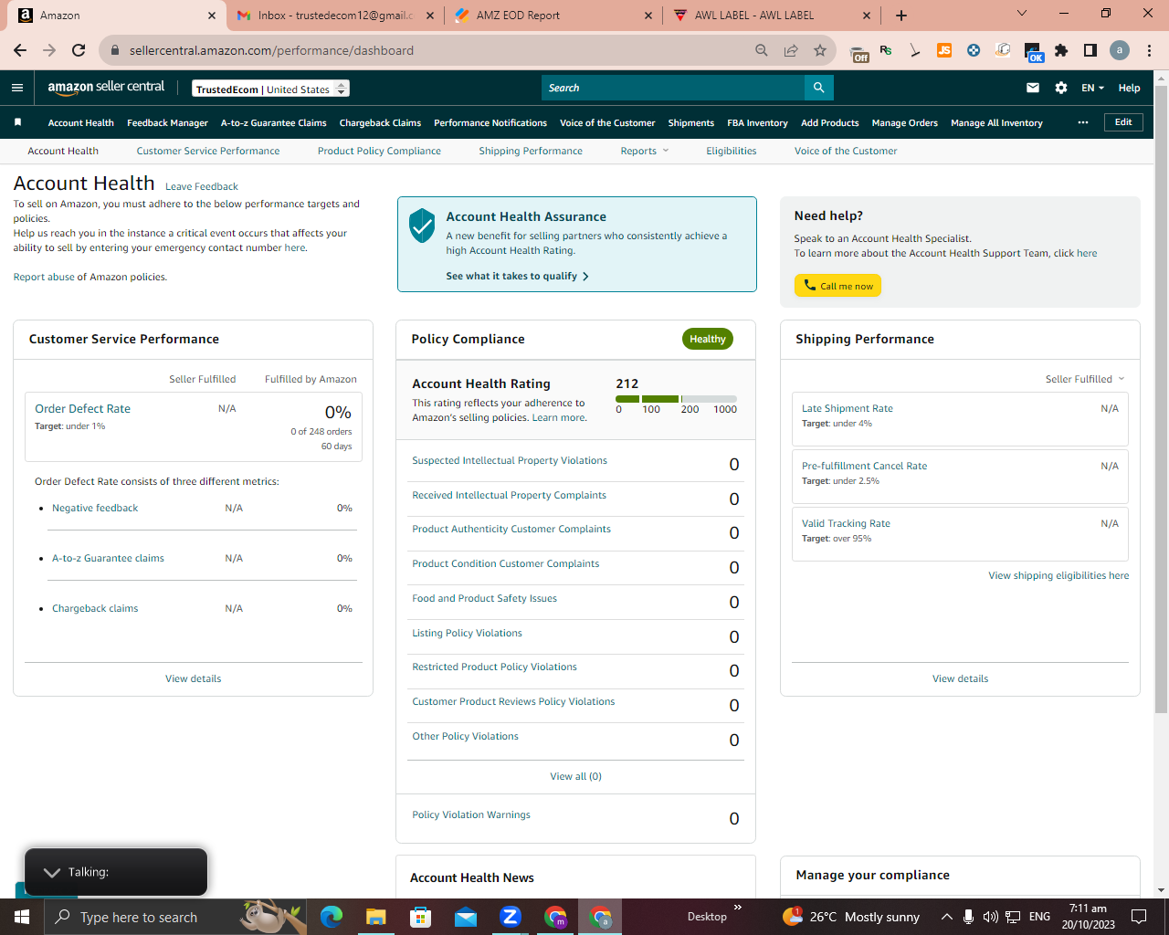Show hidden system tray icons

click(946, 916)
